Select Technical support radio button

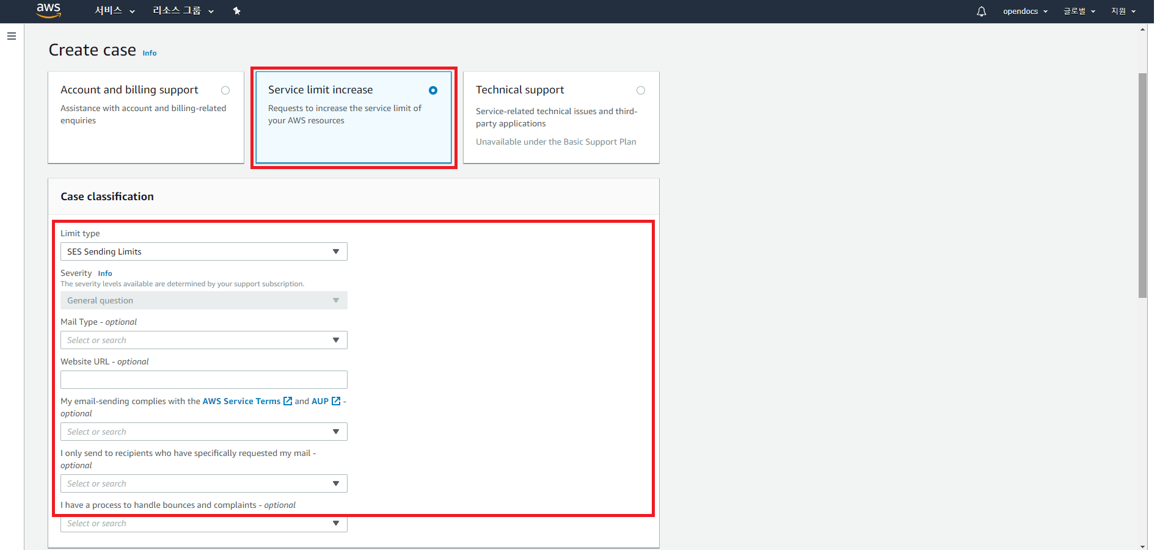point(641,90)
